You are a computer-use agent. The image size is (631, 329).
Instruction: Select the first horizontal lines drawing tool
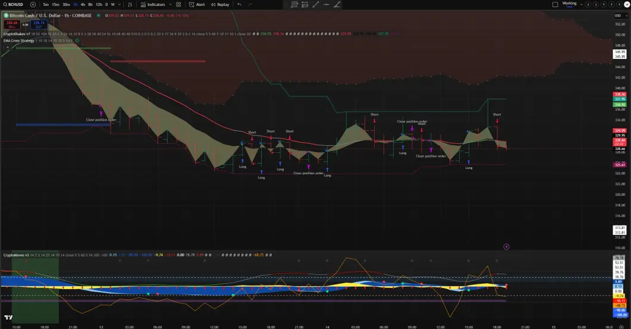point(294,4)
